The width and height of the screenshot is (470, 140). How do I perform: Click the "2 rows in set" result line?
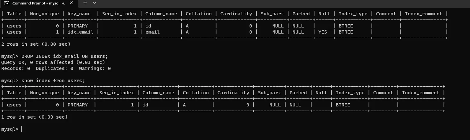click(x=36, y=44)
